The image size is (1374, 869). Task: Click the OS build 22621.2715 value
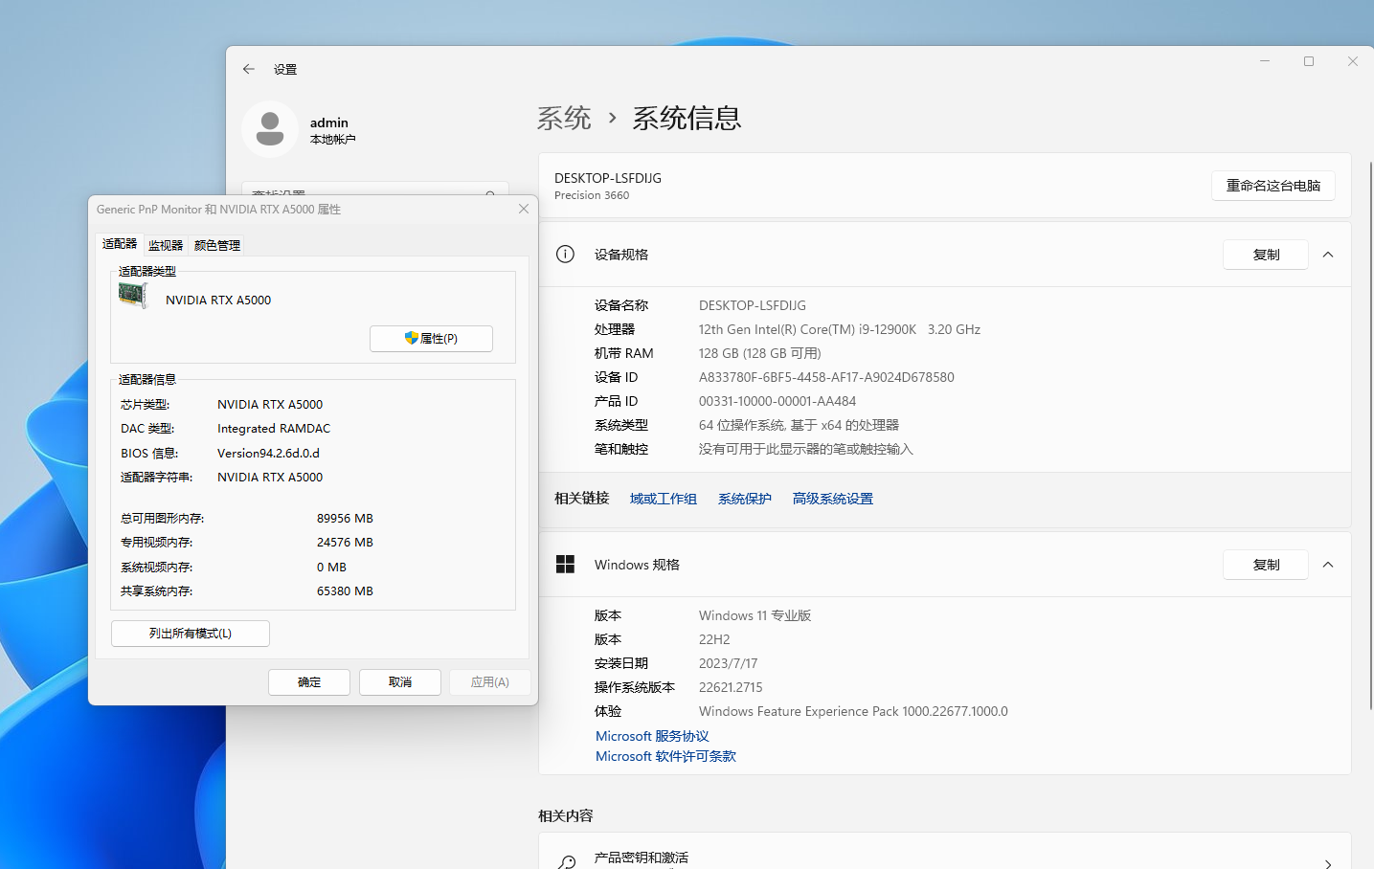731,687
